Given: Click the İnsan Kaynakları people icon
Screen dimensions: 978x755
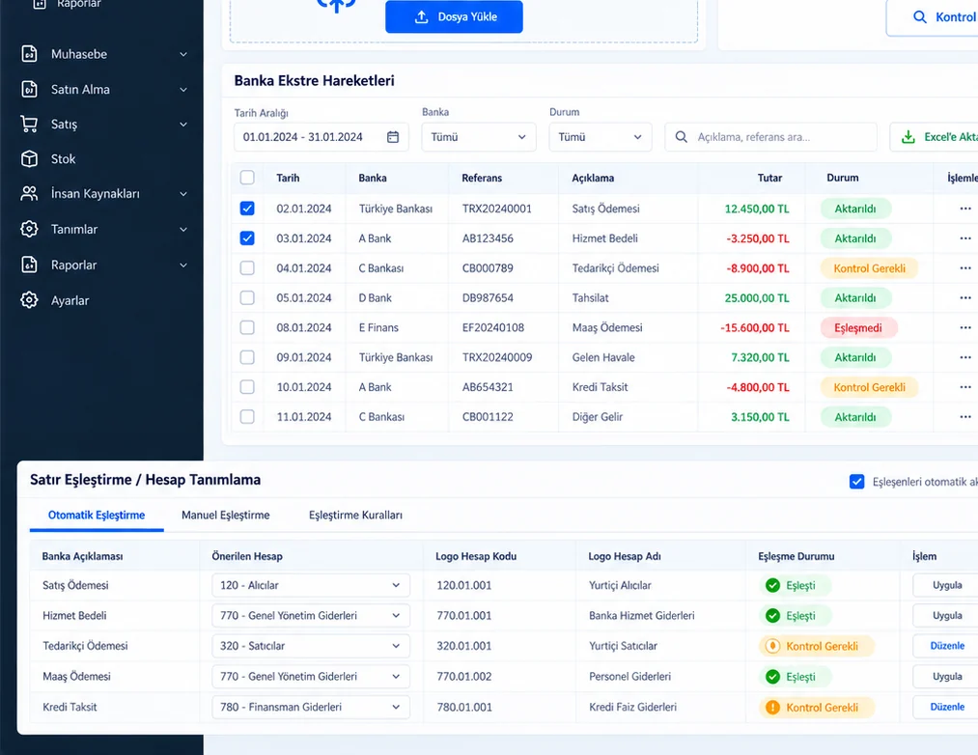Looking at the screenshot, I should click(x=29, y=193).
